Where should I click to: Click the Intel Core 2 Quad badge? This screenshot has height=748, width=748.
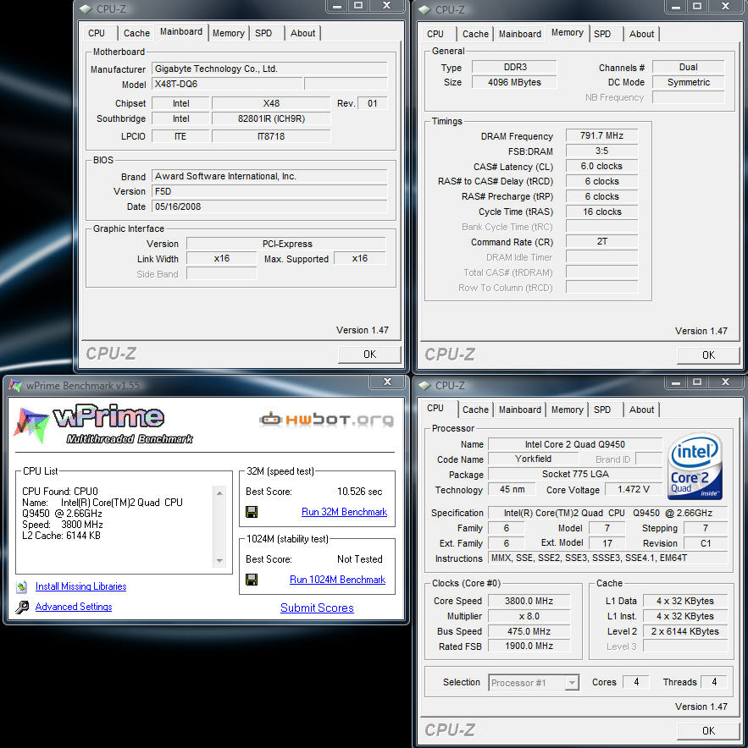coord(695,466)
